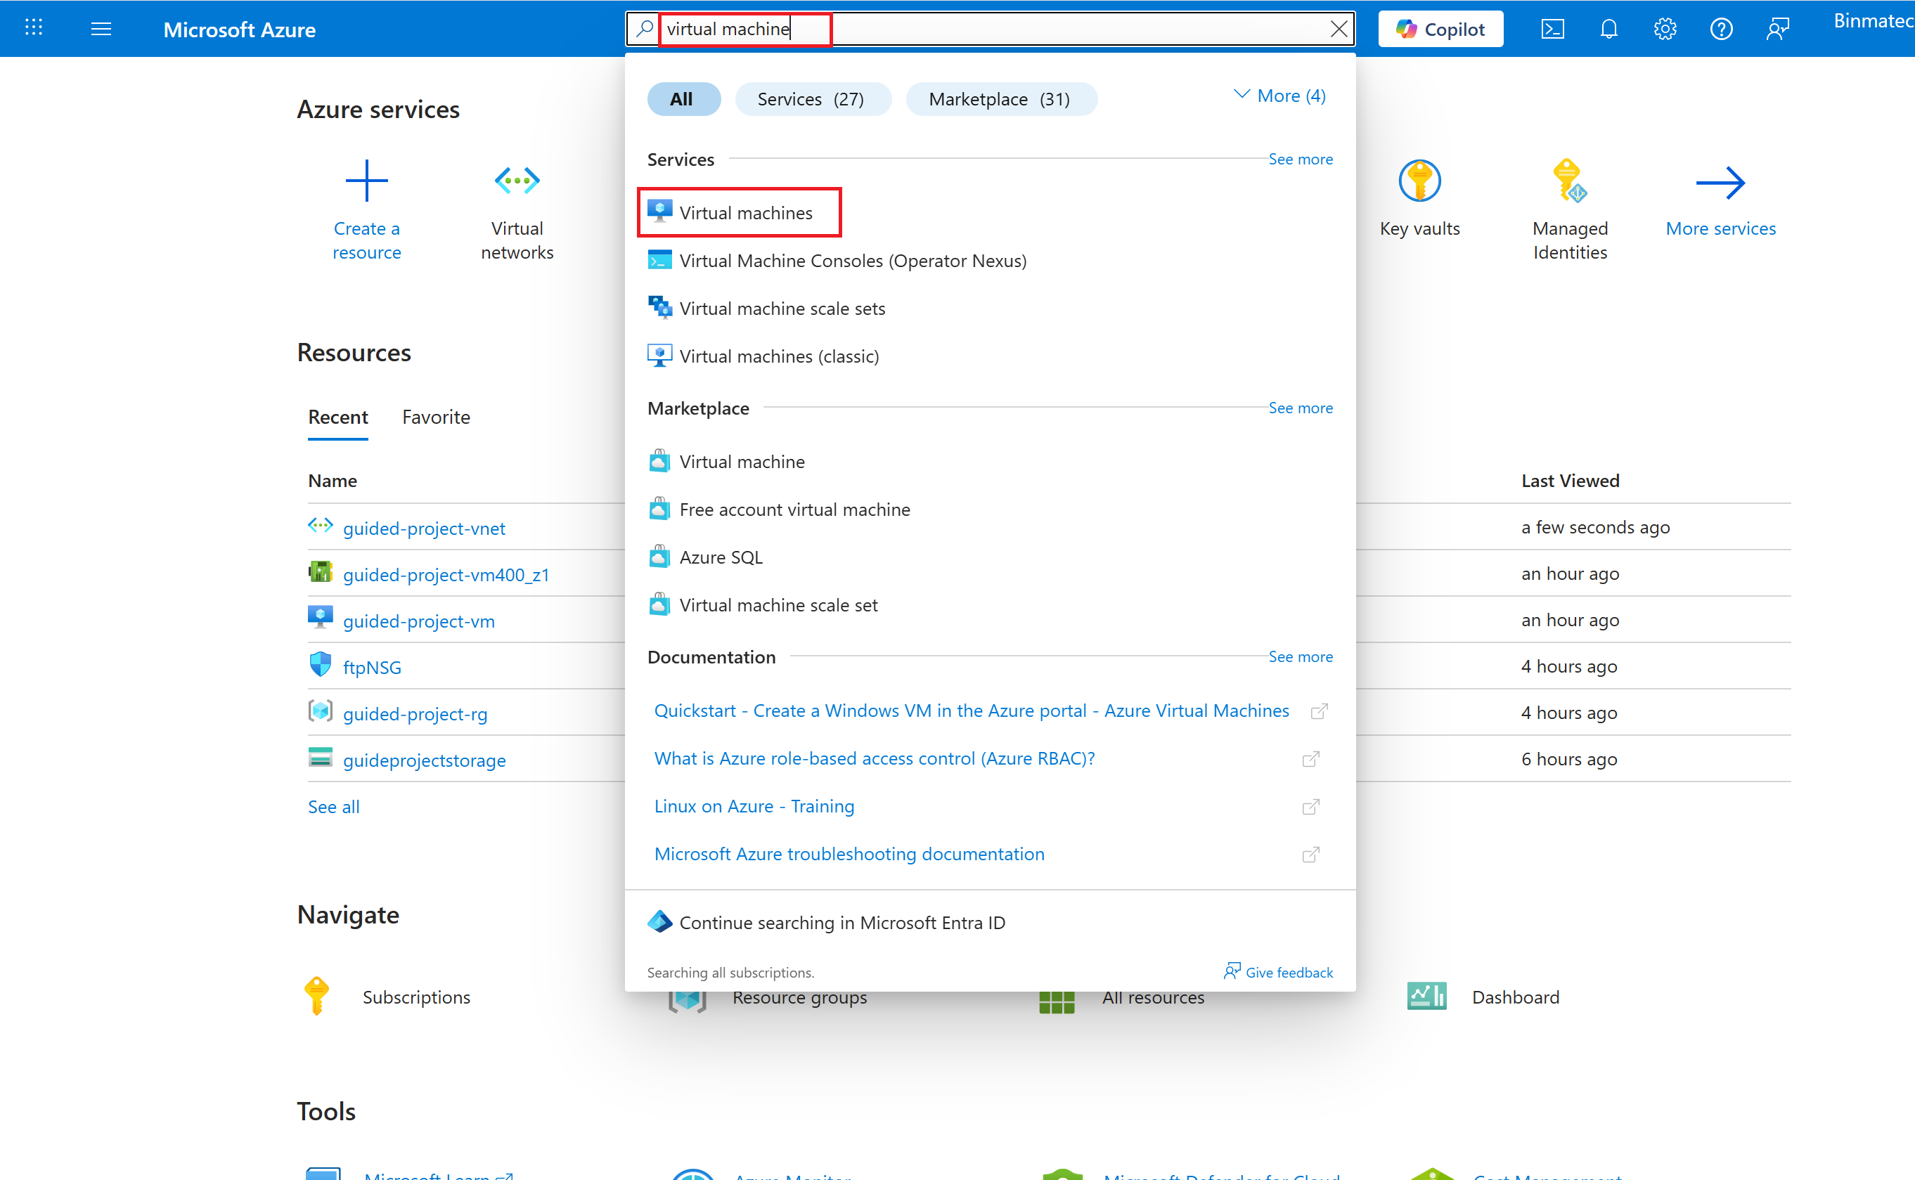1915x1180 pixels.
Task: Open the hamburger navigation menu
Action: [x=101, y=29]
